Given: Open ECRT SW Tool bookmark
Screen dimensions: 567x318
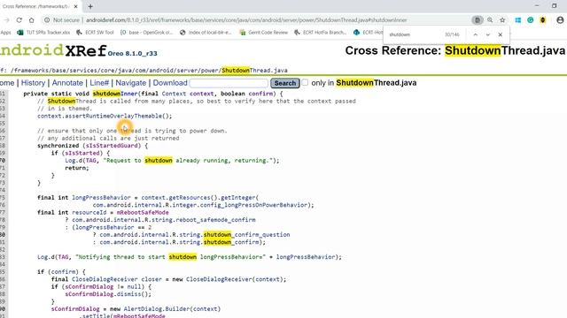Looking at the screenshot, I should pyautogui.click(x=95, y=33).
